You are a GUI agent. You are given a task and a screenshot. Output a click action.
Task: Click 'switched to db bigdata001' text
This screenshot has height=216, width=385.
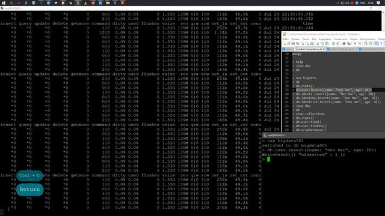(x=295, y=145)
